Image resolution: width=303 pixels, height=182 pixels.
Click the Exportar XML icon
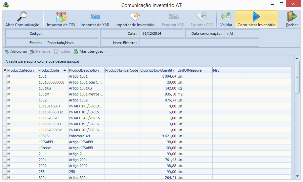point(174,17)
